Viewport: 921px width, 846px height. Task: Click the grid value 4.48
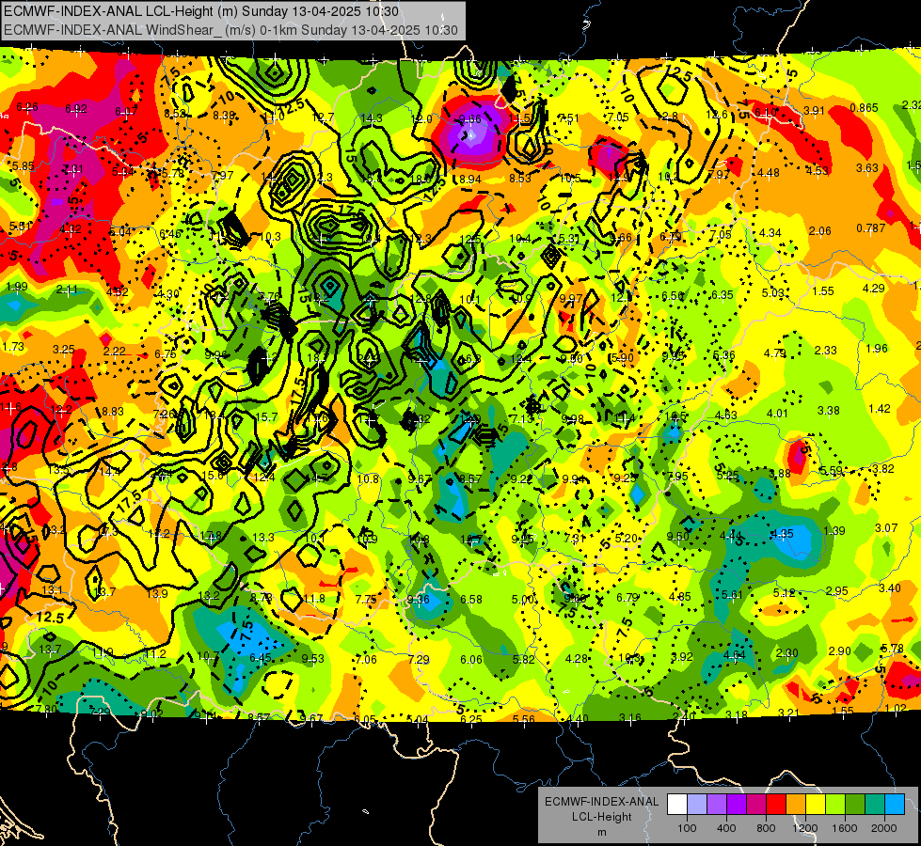769,173
